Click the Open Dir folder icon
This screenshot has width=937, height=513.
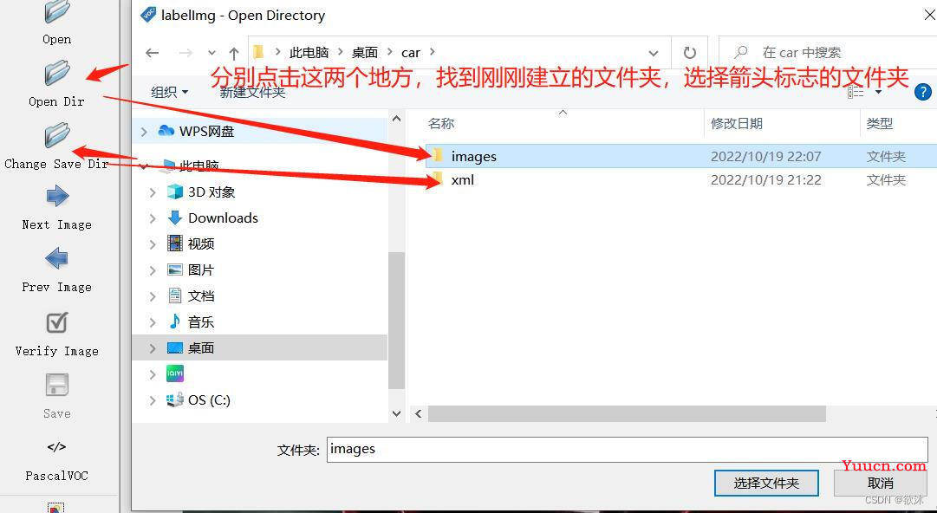point(57,74)
